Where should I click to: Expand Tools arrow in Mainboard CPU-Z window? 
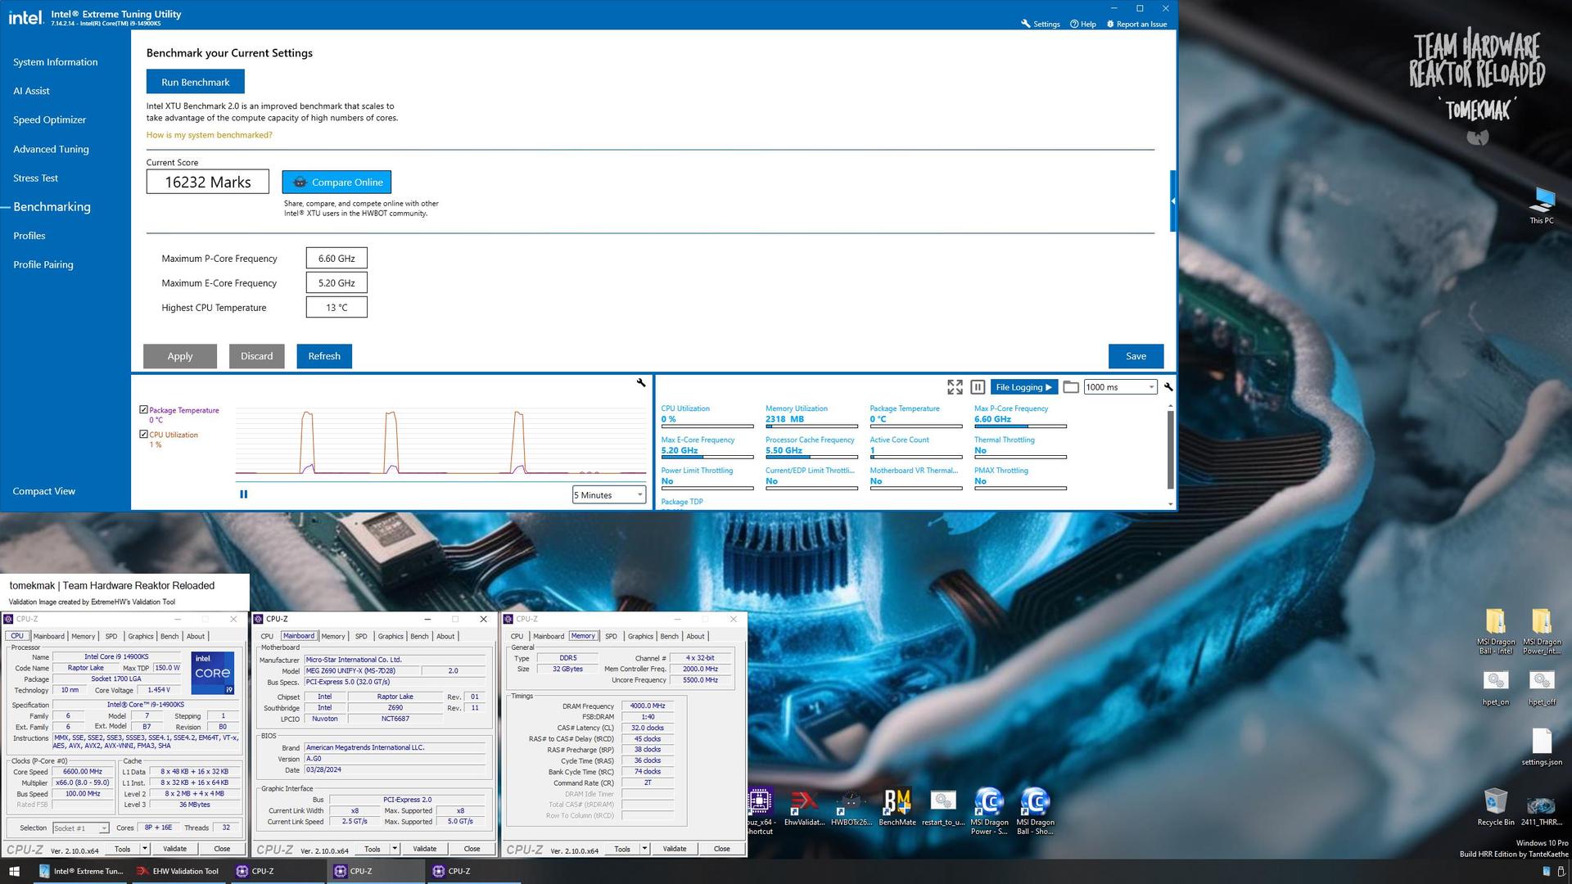point(395,849)
